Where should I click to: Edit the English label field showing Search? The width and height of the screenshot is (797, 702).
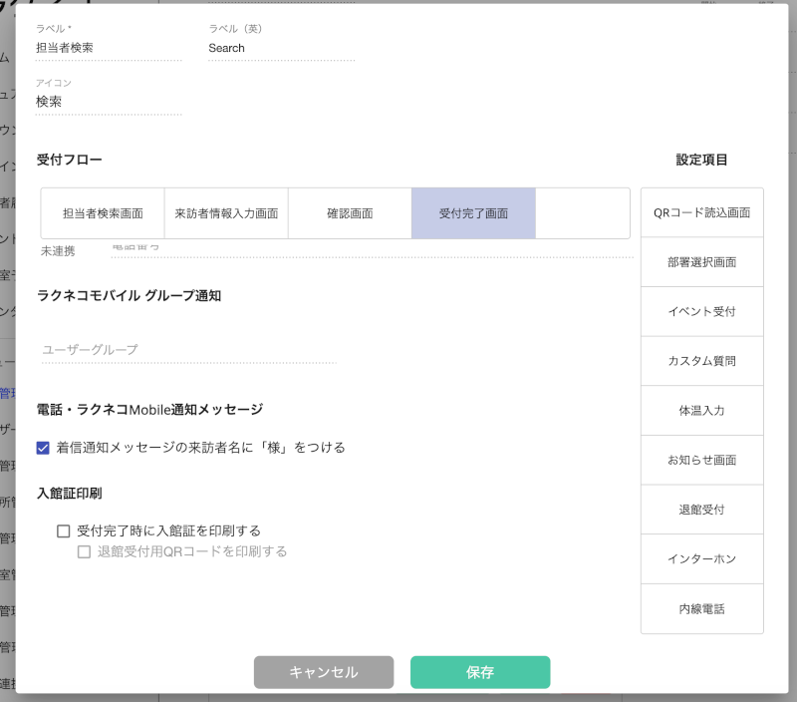point(281,48)
